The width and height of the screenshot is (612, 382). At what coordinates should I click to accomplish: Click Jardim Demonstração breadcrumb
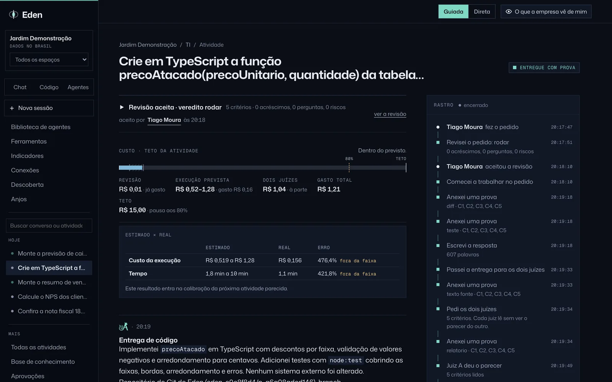[148, 45]
